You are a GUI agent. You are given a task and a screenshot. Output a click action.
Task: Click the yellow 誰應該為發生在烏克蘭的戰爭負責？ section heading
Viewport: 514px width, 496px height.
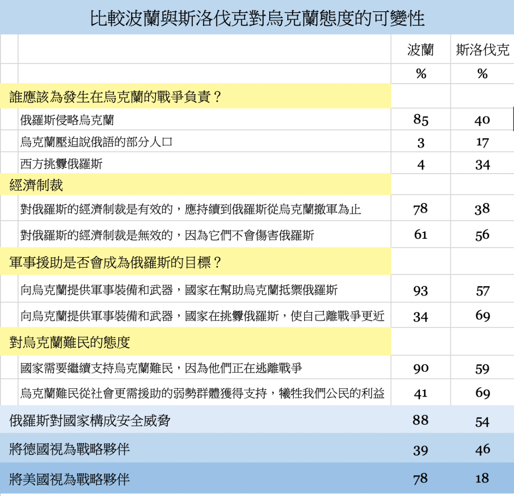coord(115,97)
